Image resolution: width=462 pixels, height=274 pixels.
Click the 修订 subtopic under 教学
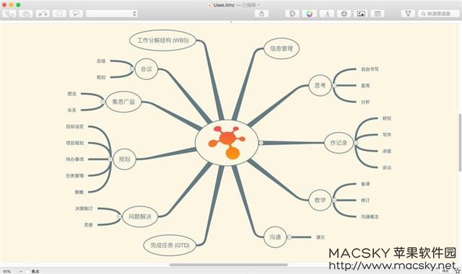(365, 200)
